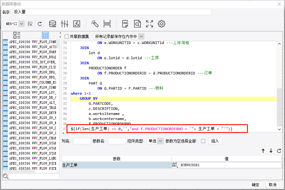Click the 名字 input field containing 投入量
The image size is (285, 190).
(112, 12)
